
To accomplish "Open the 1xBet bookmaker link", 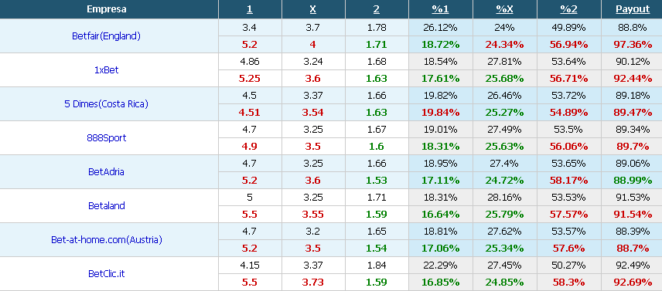I will pyautogui.click(x=107, y=70).
